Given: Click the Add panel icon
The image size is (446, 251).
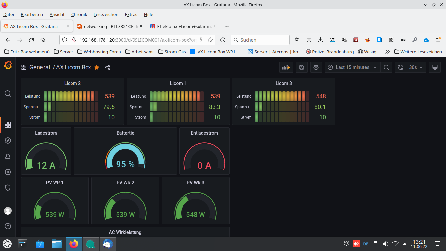Looking at the screenshot, I should click(x=286, y=67).
